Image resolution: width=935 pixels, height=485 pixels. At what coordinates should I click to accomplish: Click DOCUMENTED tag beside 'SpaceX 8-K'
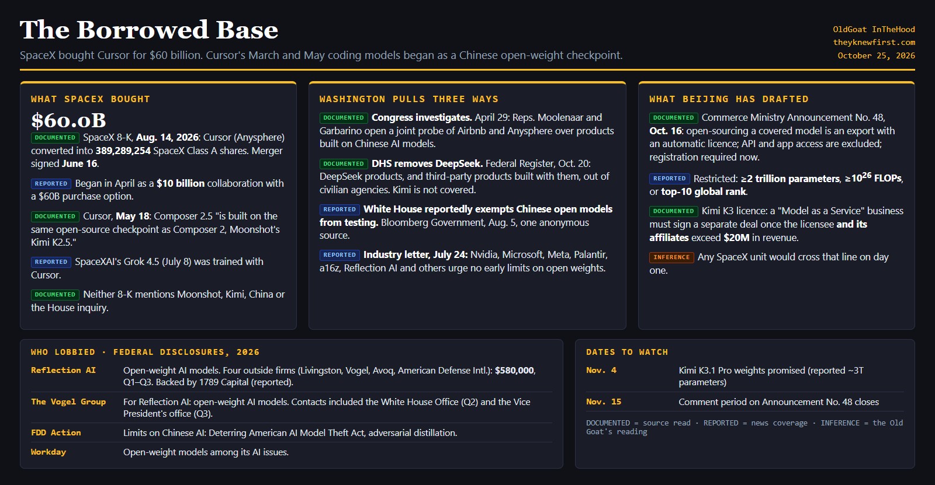pos(55,138)
